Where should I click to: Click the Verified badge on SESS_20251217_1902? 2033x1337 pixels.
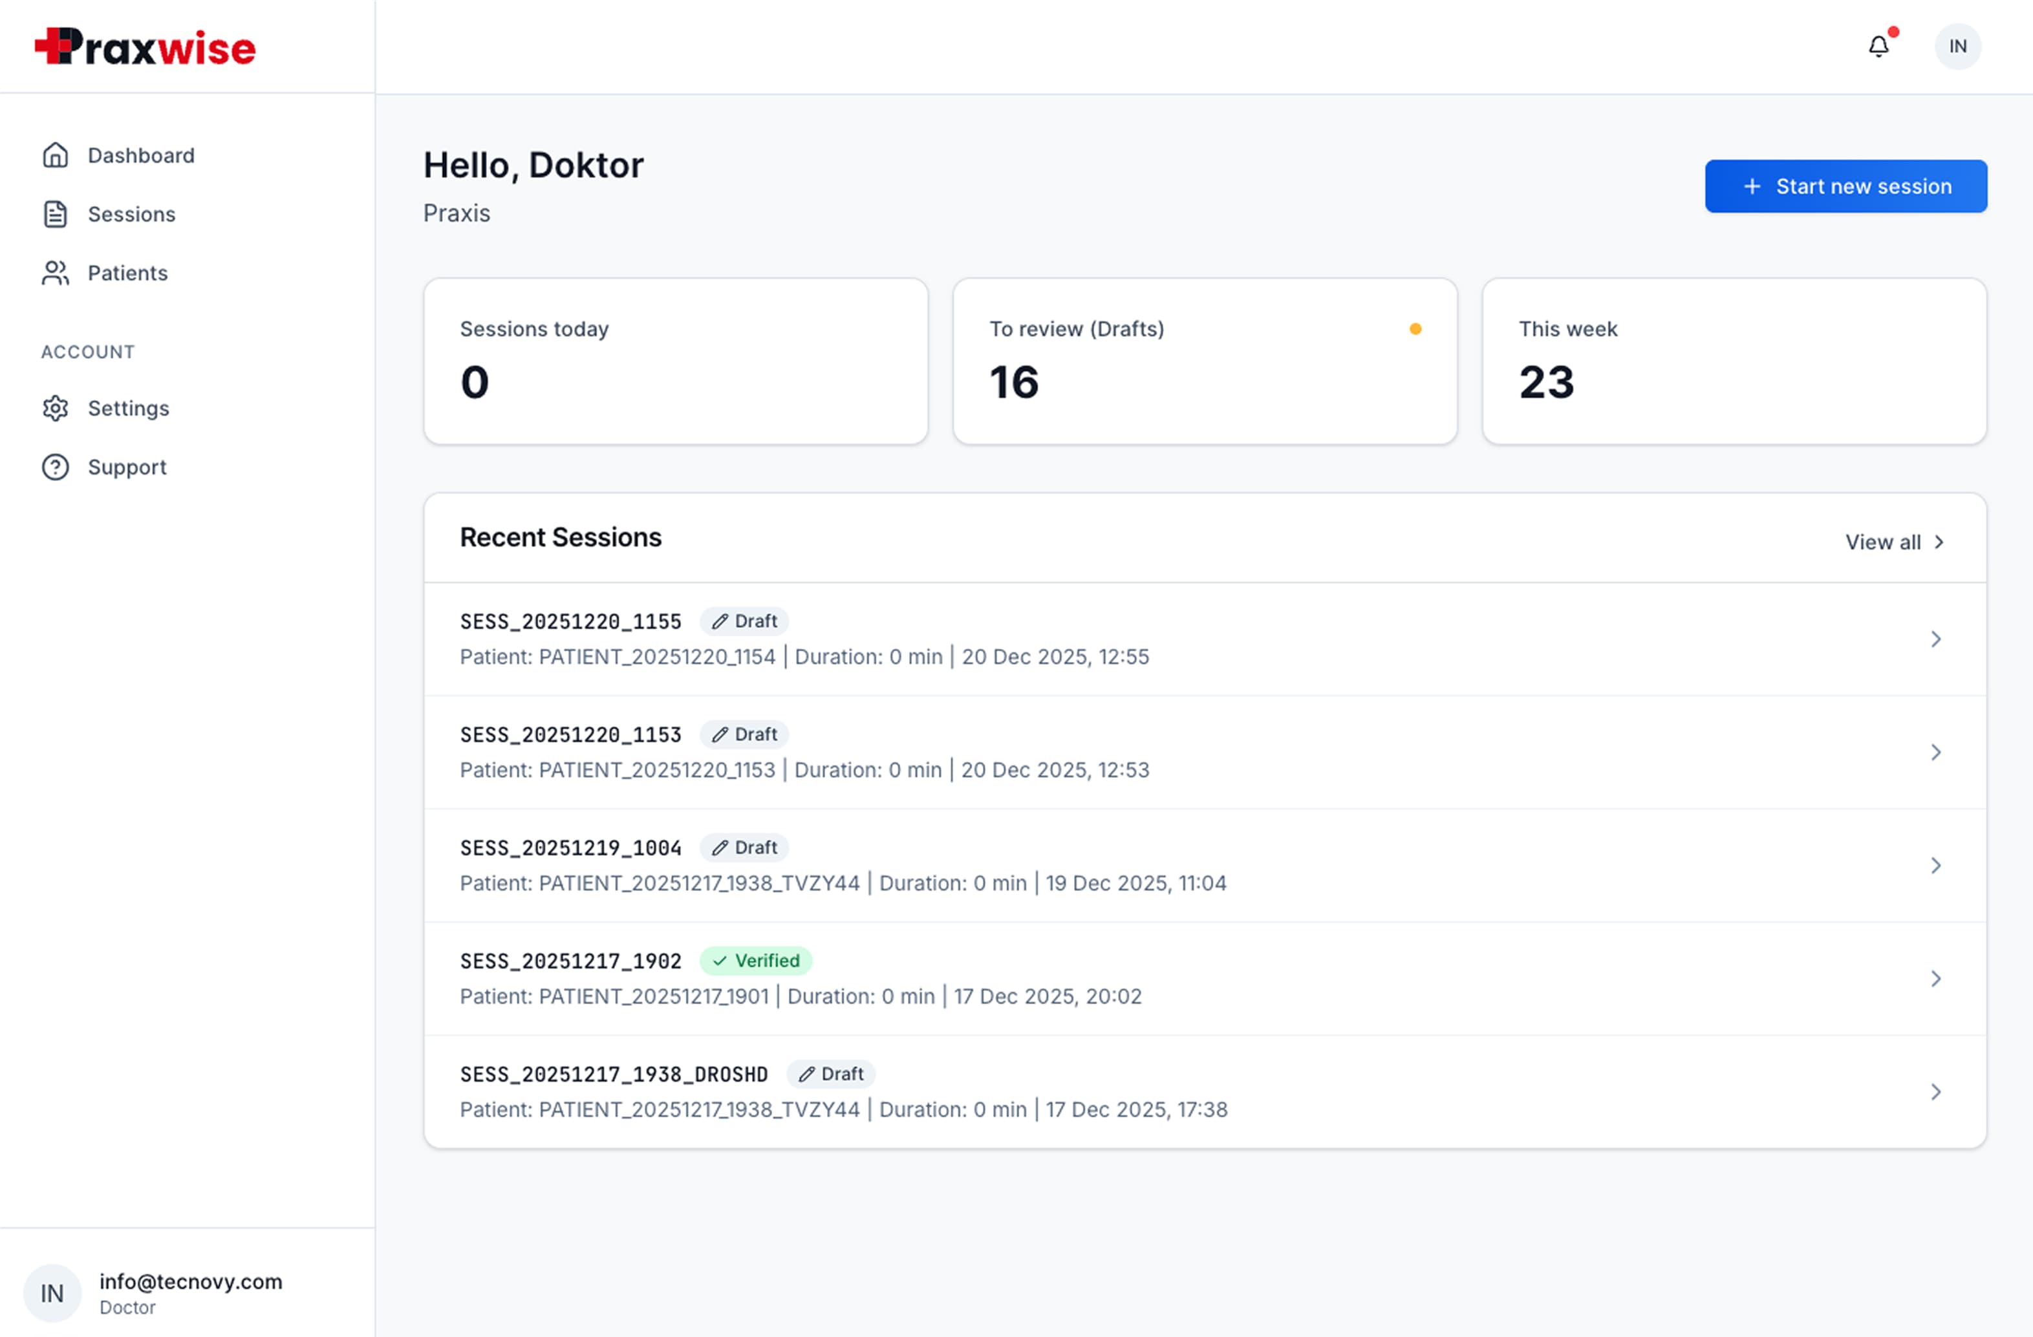[756, 960]
